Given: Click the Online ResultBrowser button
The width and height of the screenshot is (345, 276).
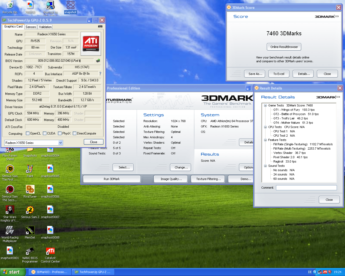Looking at the screenshot, I should tap(284, 47).
